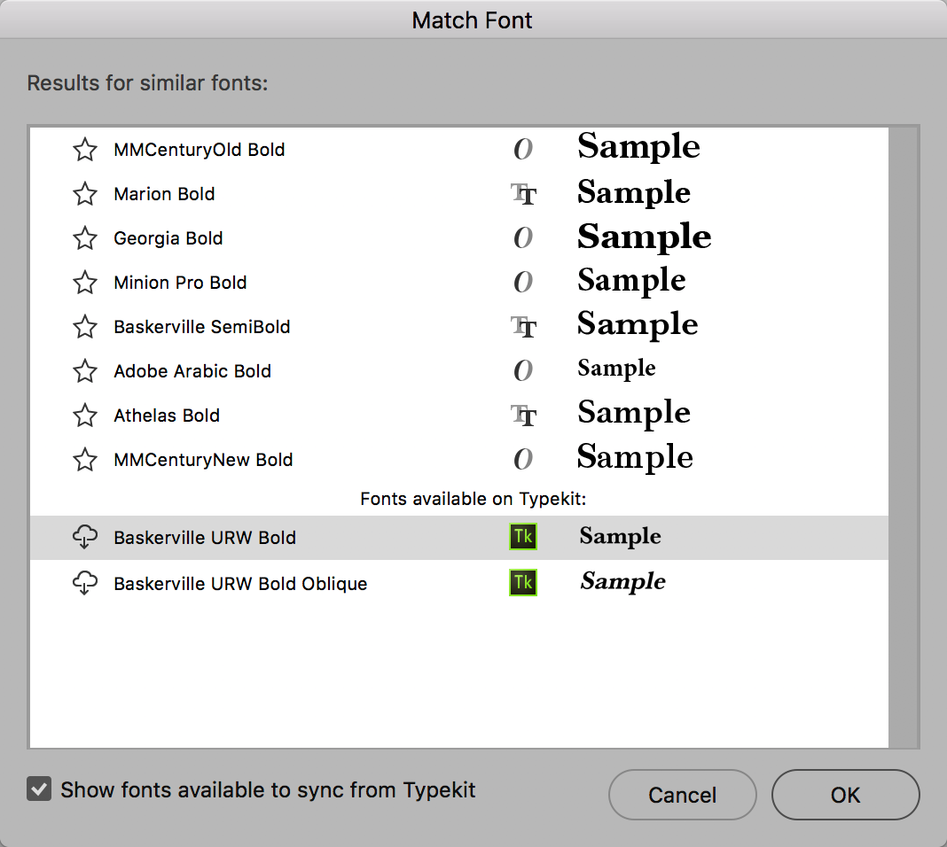947x847 pixels.
Task: Click the Sample preview of Georgia Bold
Action: pos(645,237)
